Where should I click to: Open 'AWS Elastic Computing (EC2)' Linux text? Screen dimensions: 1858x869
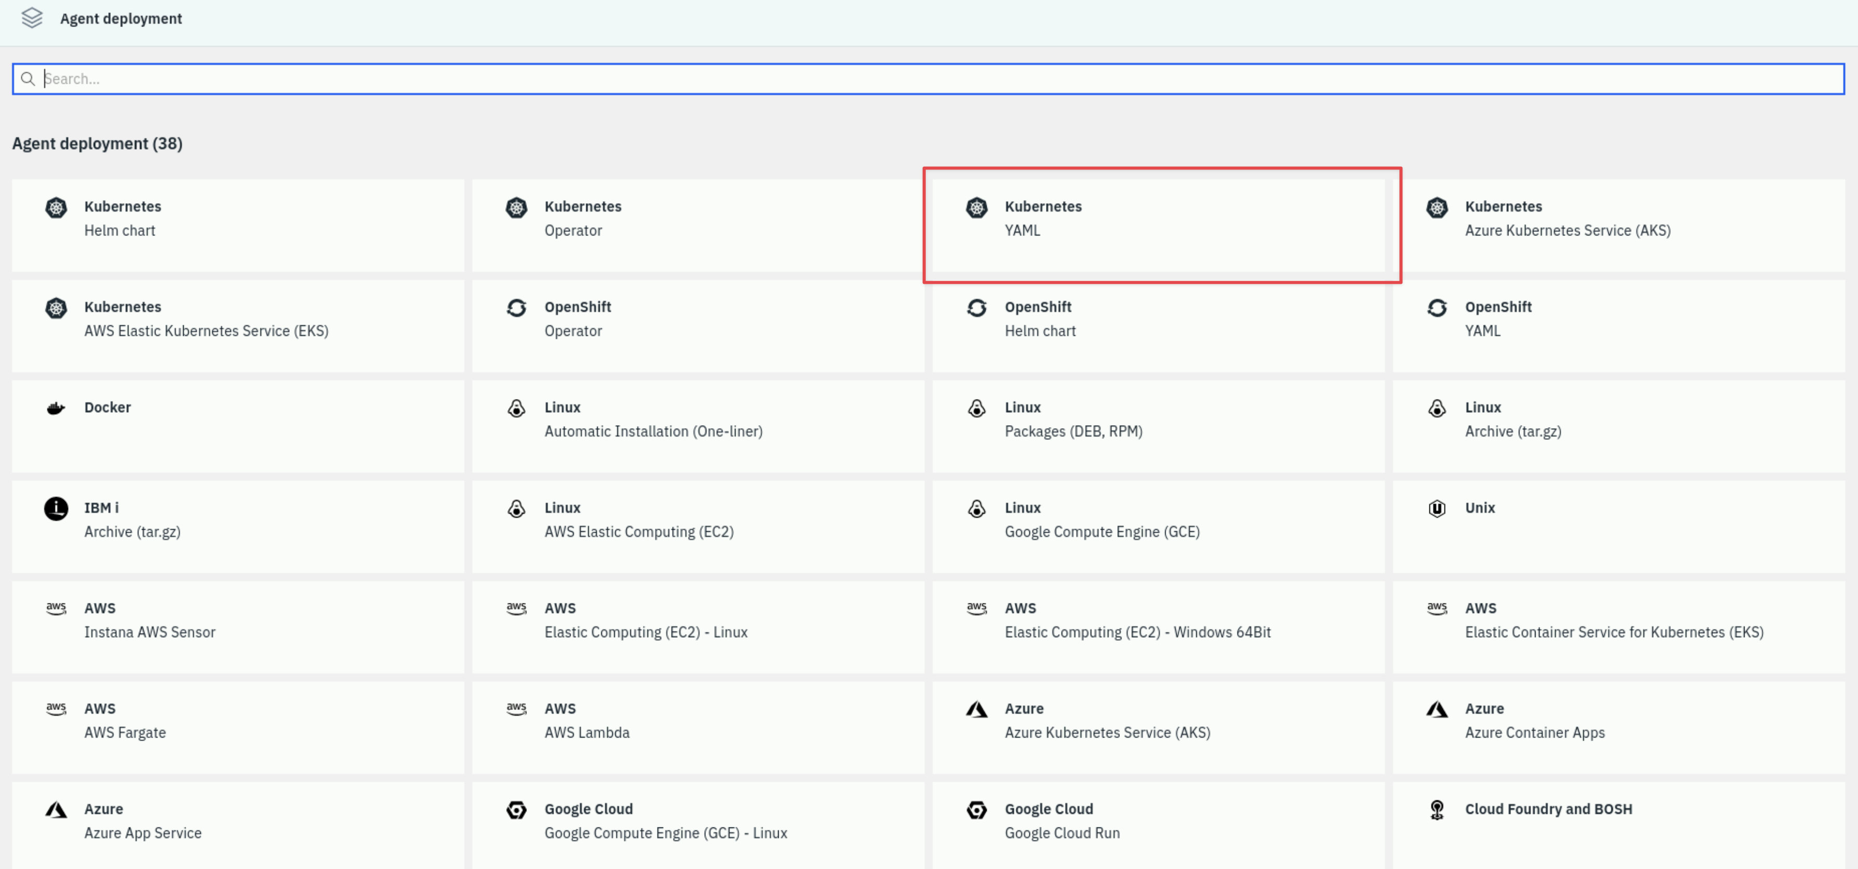point(639,532)
